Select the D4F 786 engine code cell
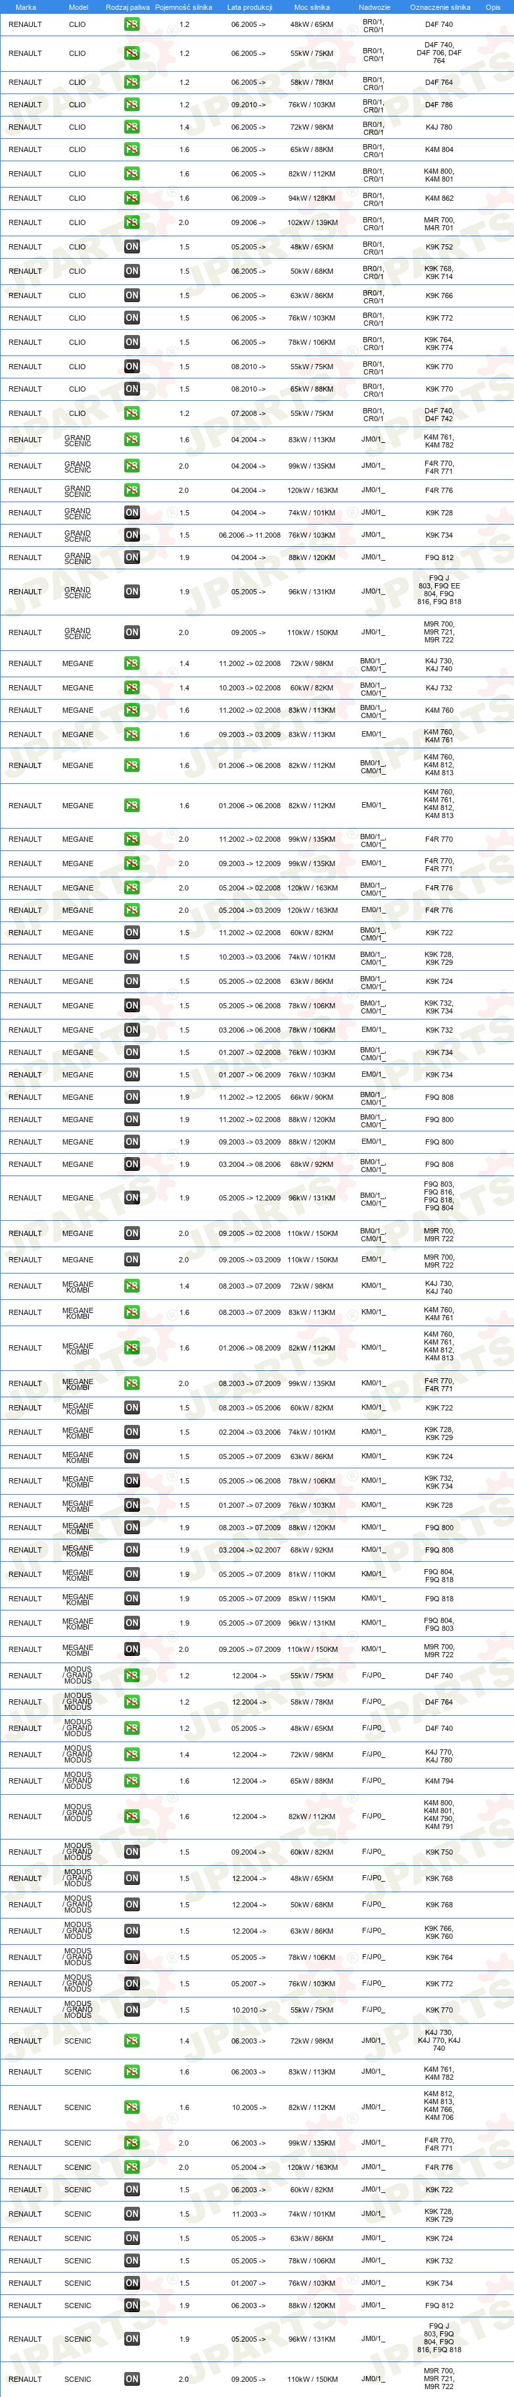The width and height of the screenshot is (514, 2397). point(440,104)
